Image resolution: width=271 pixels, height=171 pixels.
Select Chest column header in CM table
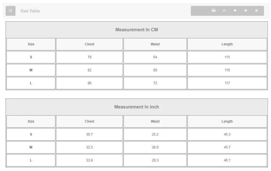(89, 44)
